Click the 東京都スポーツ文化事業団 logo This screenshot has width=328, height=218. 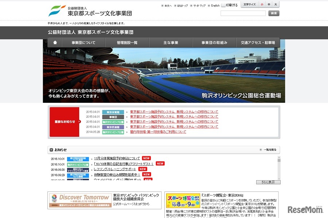pyautogui.click(x=91, y=10)
